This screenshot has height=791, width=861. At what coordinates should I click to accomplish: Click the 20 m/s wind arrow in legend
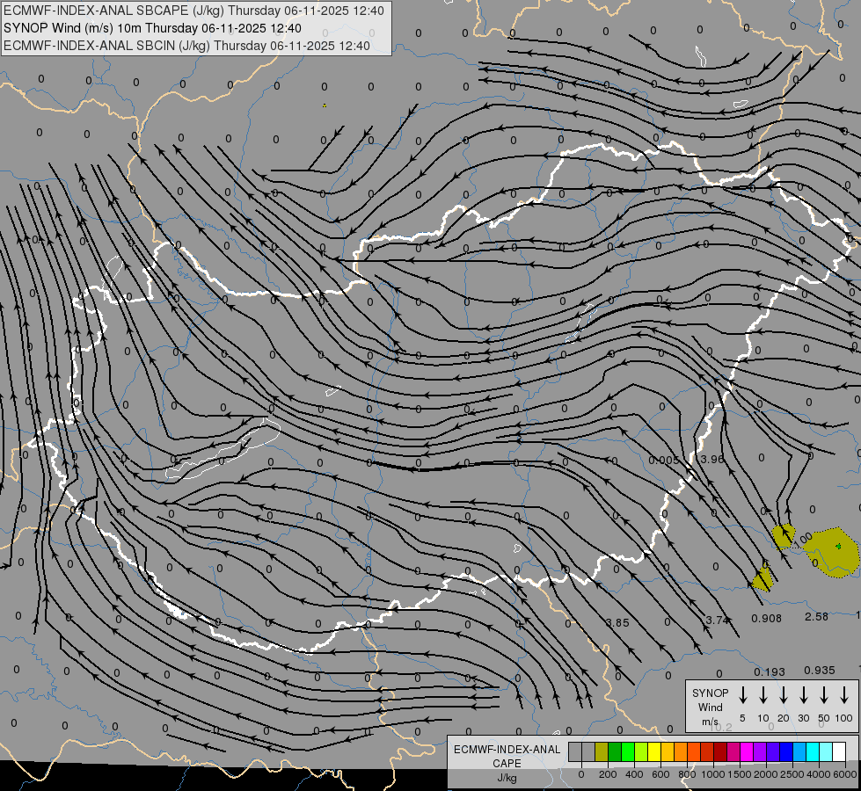[x=784, y=694]
